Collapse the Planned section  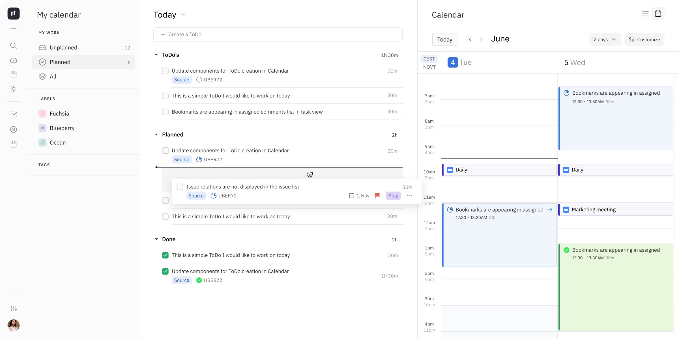tap(156, 134)
